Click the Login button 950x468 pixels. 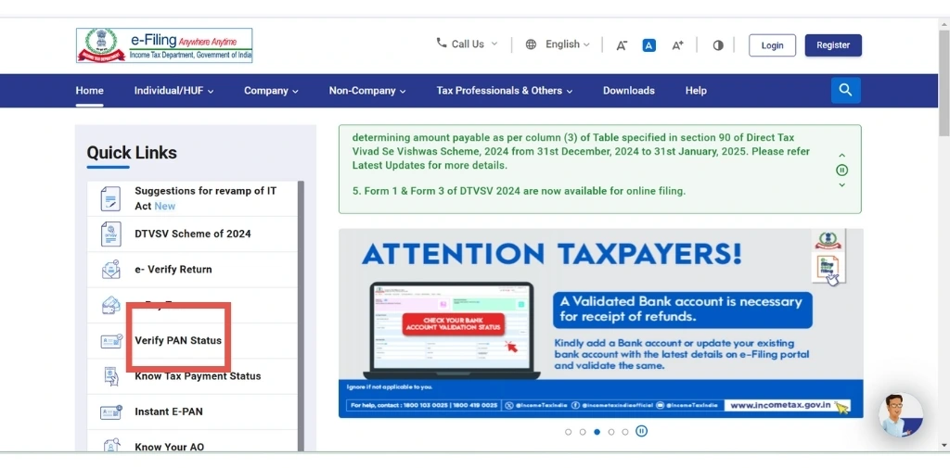pos(773,45)
